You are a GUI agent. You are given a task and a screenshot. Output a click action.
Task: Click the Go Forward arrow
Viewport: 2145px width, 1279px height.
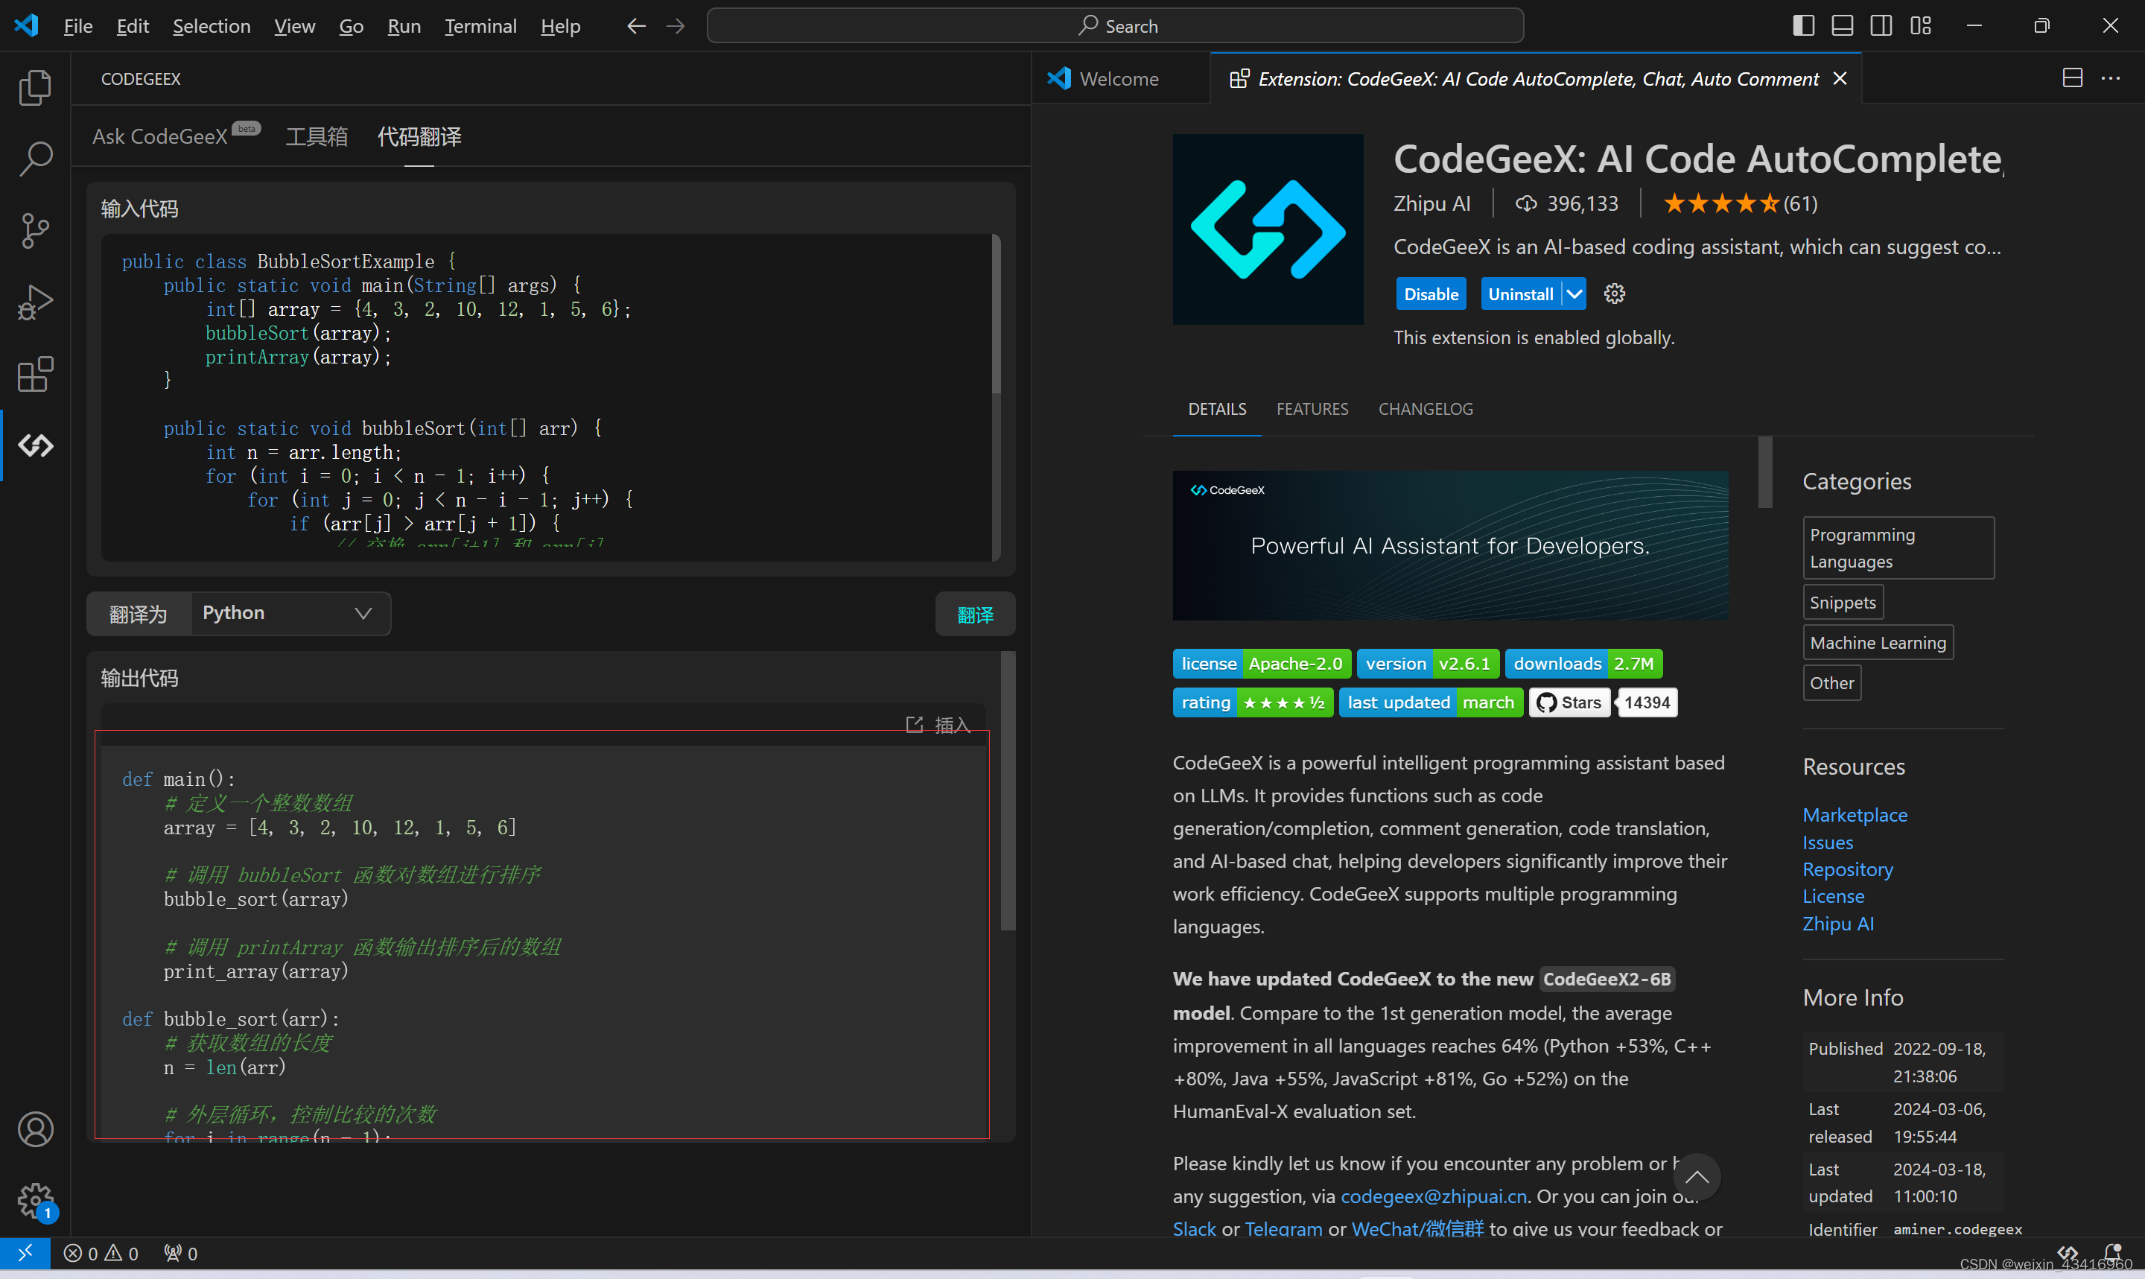(x=676, y=26)
